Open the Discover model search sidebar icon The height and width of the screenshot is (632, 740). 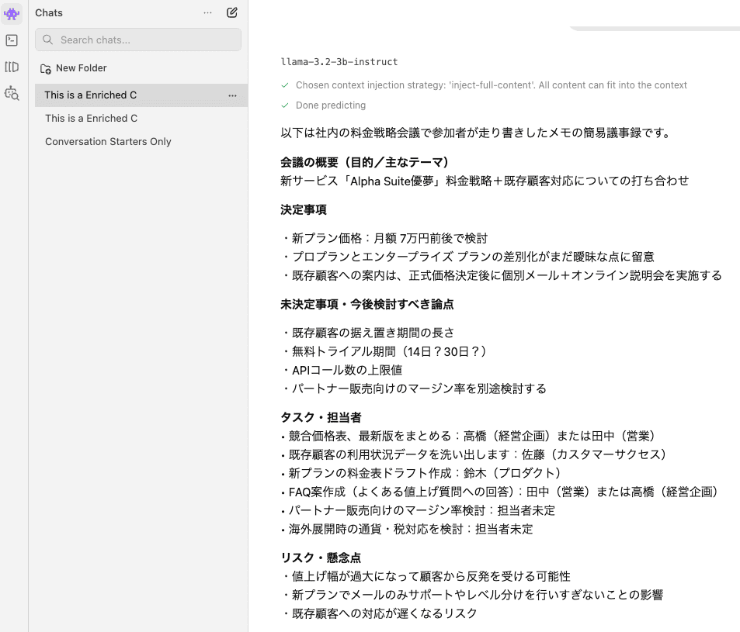click(x=12, y=93)
